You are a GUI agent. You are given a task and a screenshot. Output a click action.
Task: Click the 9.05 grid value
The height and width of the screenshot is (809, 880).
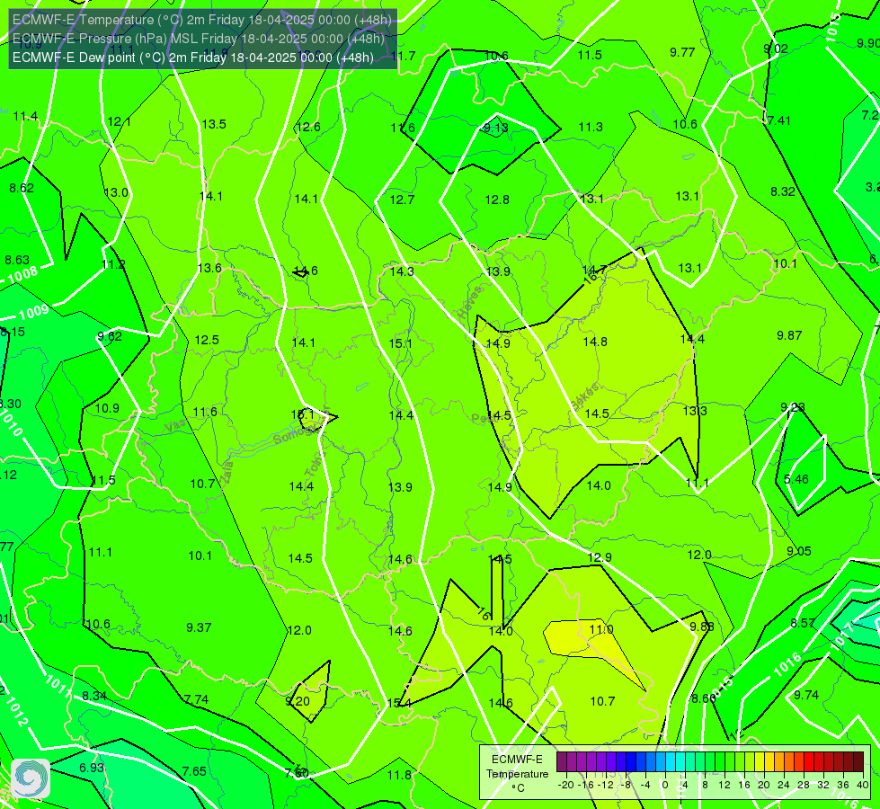pos(798,551)
